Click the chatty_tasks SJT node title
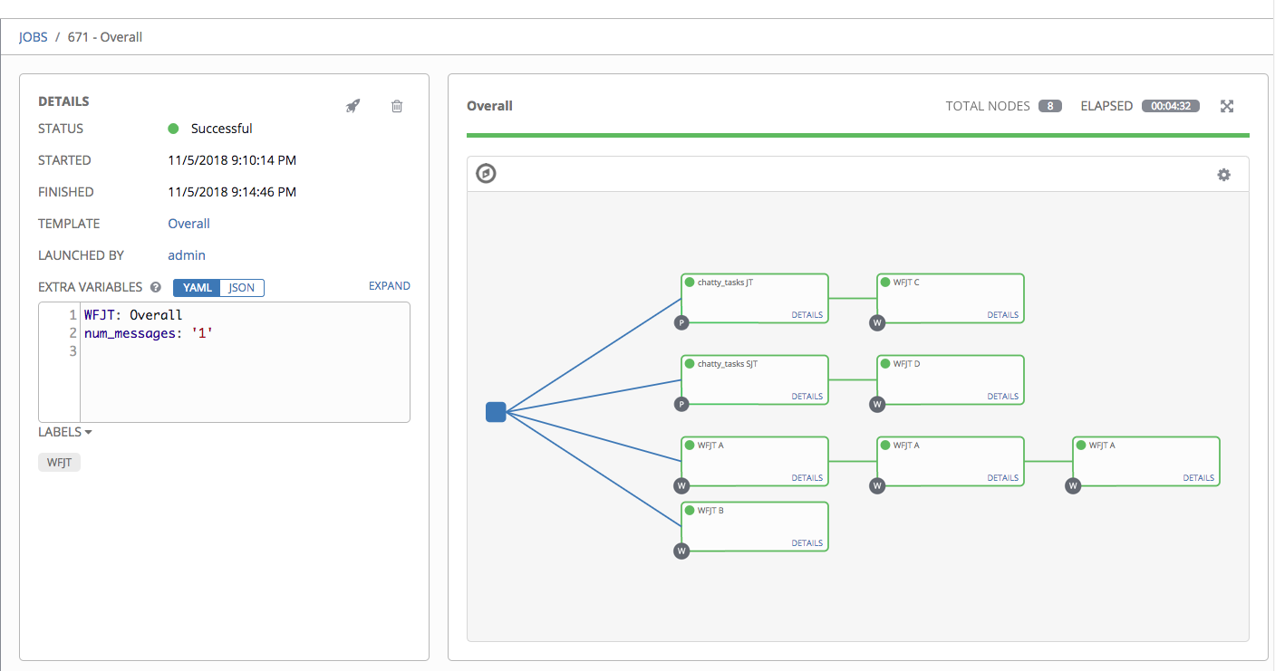This screenshot has width=1275, height=671. click(x=728, y=364)
